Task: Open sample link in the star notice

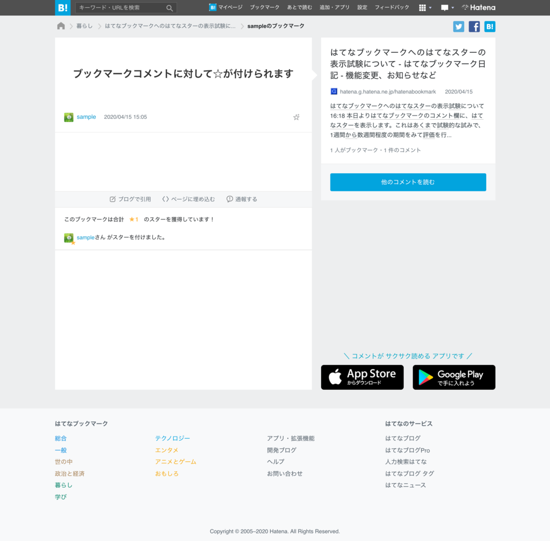Action: click(x=86, y=238)
